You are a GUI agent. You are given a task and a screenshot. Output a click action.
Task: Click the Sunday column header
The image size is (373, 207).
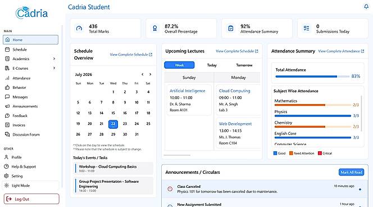(x=189, y=78)
